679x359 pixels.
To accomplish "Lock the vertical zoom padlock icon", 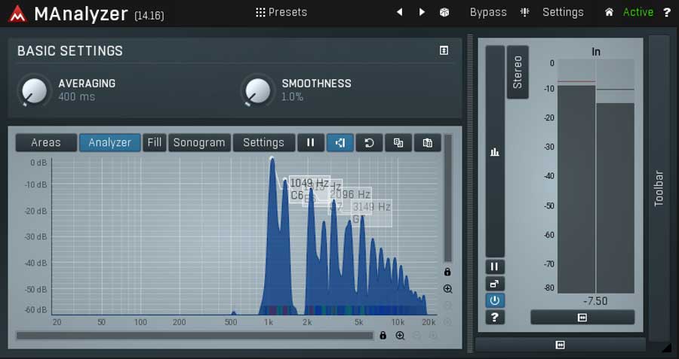I will (x=447, y=272).
